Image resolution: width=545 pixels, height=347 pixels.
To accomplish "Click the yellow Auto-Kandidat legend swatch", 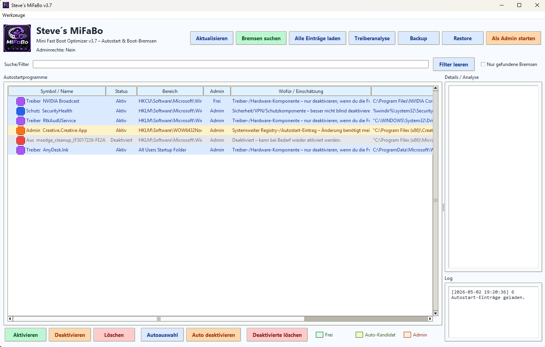I will [x=359, y=335].
